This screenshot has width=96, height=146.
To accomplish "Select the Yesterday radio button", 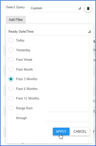I will pos(11,50).
